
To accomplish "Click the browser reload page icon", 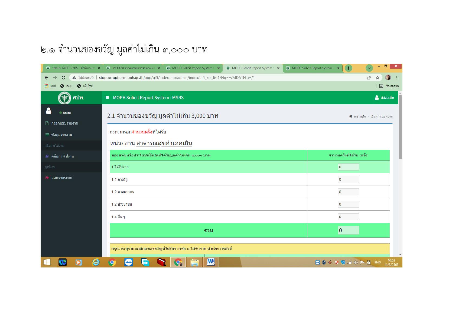I will pyautogui.click(x=63, y=78).
